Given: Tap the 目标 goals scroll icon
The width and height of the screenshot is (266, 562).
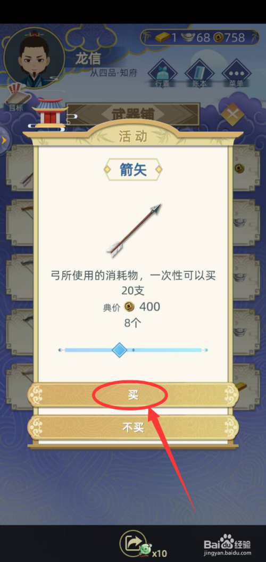Looking at the screenshot, I should pos(16,97).
